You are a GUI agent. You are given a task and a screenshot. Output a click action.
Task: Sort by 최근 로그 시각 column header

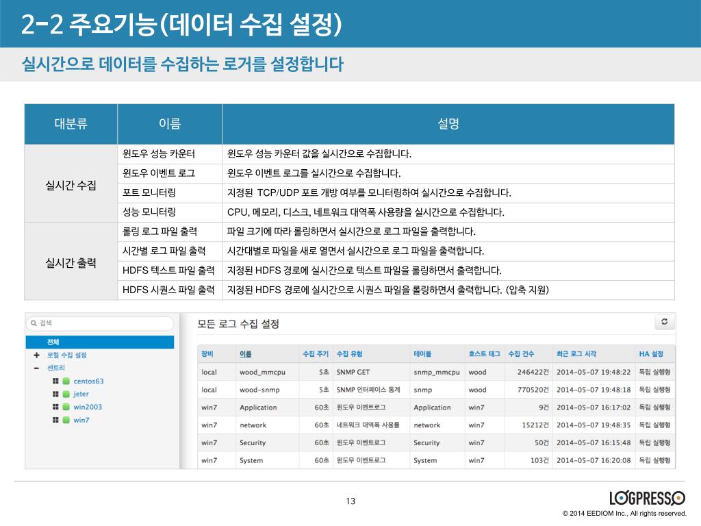(x=576, y=354)
